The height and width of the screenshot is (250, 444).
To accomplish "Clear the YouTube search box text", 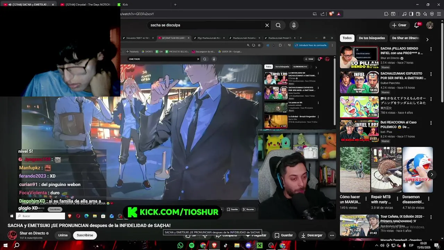I will (x=267, y=25).
